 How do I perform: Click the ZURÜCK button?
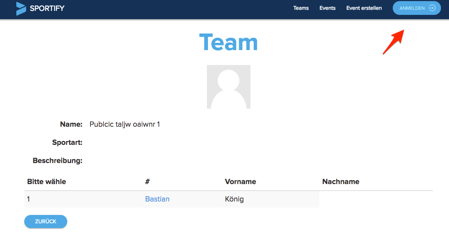point(45,221)
